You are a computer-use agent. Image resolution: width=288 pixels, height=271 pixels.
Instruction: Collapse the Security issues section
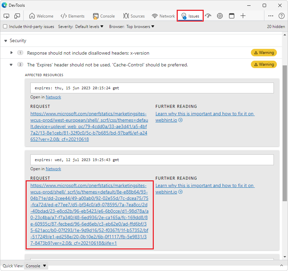(x=5, y=40)
